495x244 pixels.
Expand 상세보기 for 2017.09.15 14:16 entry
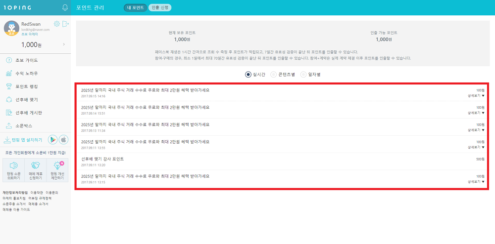(476, 96)
